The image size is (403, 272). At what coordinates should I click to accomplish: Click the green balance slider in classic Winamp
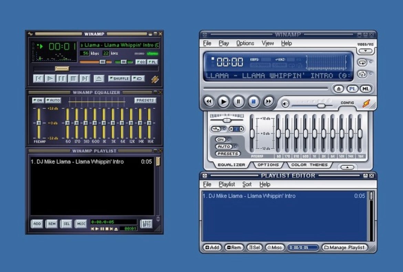(124, 62)
